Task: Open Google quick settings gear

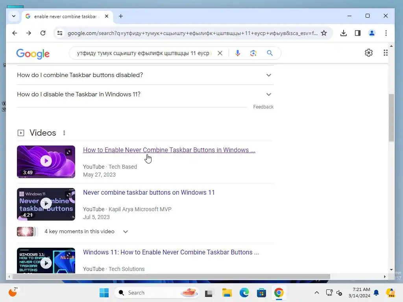Action: point(368,53)
